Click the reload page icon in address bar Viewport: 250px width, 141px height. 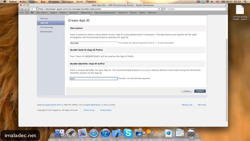coord(159,9)
